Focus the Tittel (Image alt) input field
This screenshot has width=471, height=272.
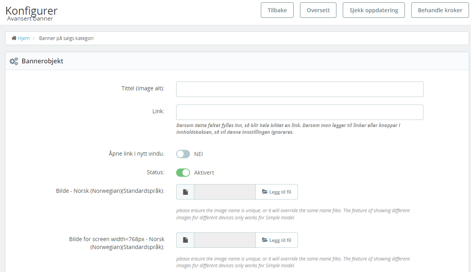(300, 89)
